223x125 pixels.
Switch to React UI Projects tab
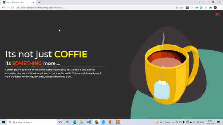point(18,2)
